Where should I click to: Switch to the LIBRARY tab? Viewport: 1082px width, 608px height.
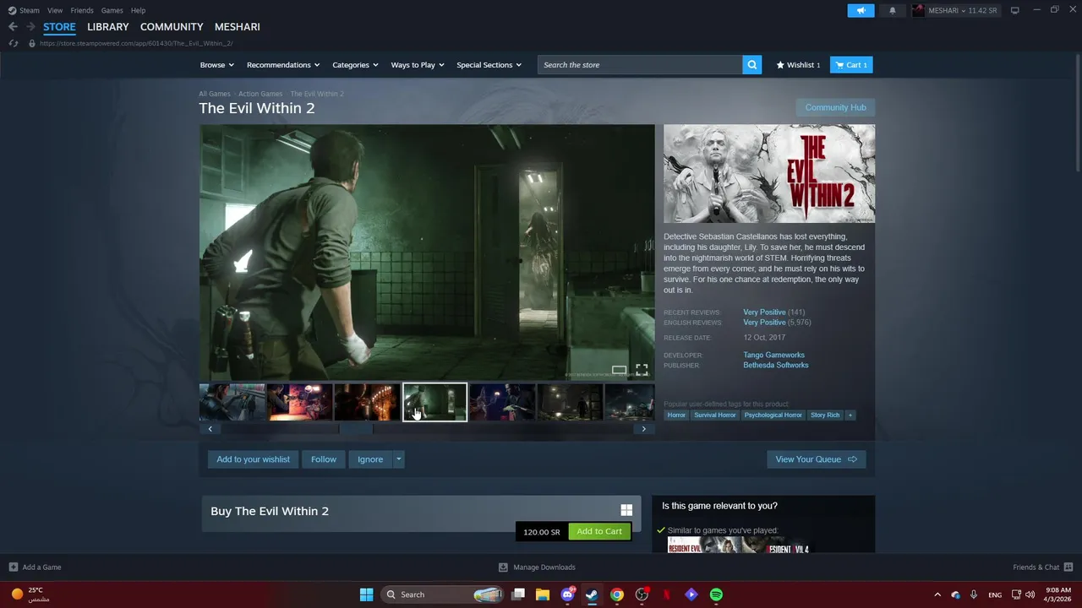[108, 27]
